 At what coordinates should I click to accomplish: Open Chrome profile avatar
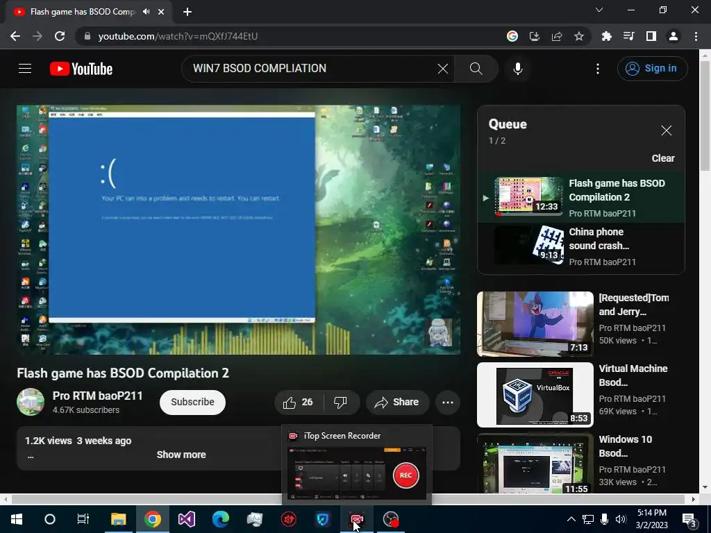click(674, 36)
